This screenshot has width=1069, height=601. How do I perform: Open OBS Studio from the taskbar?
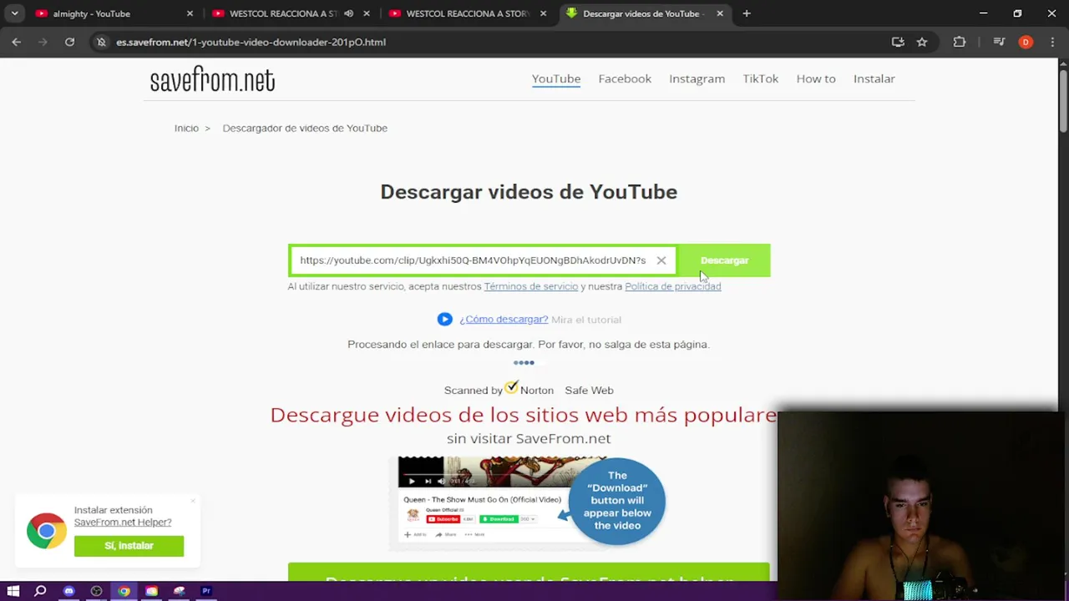point(96,591)
